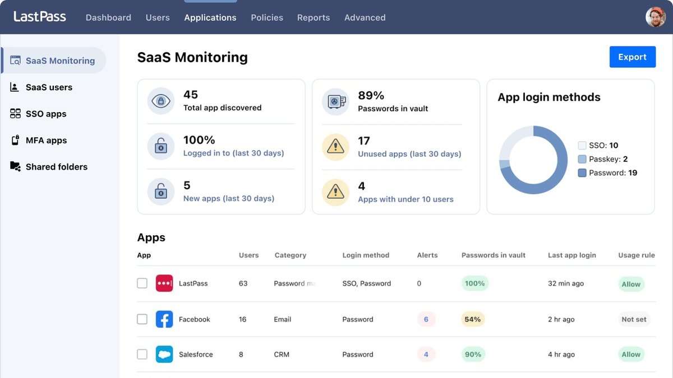Click the warning icon beside Apps with under 10 users
The width and height of the screenshot is (673, 378).
click(335, 192)
